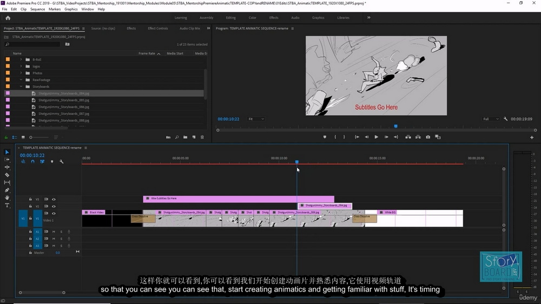Open the Markers menu
The width and height of the screenshot is (541, 304).
tap(55, 9)
